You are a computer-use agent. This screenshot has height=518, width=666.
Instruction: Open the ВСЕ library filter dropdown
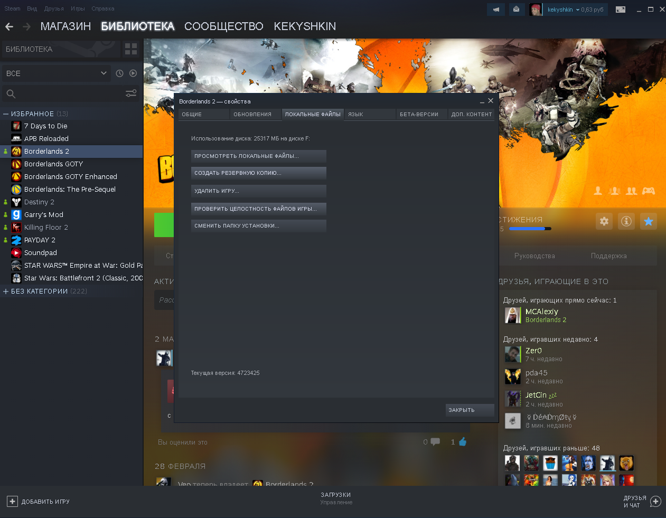(x=57, y=73)
